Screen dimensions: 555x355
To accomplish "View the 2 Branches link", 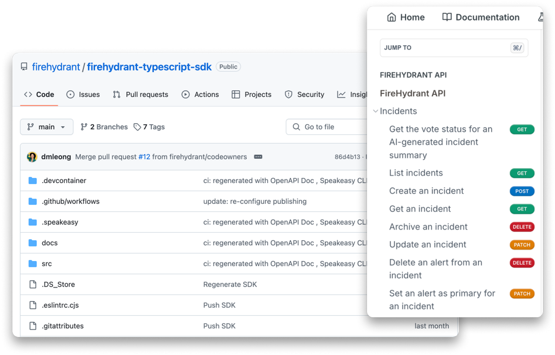I will [104, 127].
